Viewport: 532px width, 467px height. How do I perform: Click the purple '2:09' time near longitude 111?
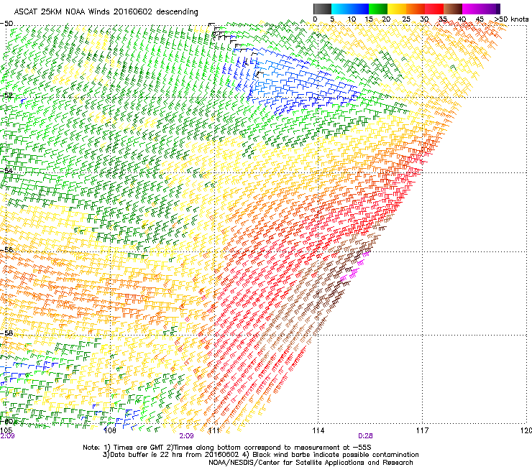click(187, 436)
